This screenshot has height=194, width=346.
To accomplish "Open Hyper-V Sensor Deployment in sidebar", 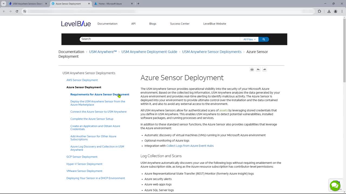I will [84, 164].
